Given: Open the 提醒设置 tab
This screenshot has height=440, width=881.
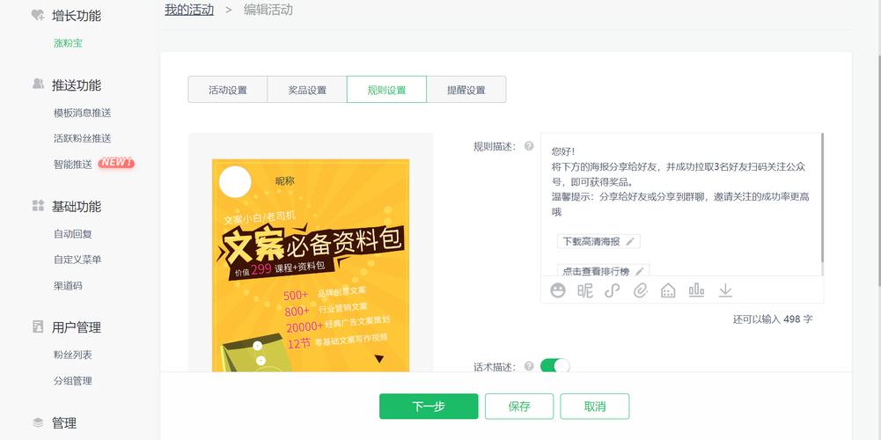Looking at the screenshot, I should coord(466,90).
